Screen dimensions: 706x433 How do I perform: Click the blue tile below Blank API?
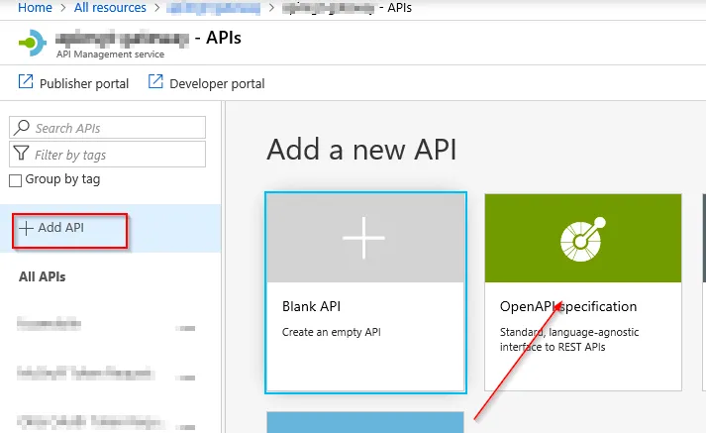(x=365, y=422)
